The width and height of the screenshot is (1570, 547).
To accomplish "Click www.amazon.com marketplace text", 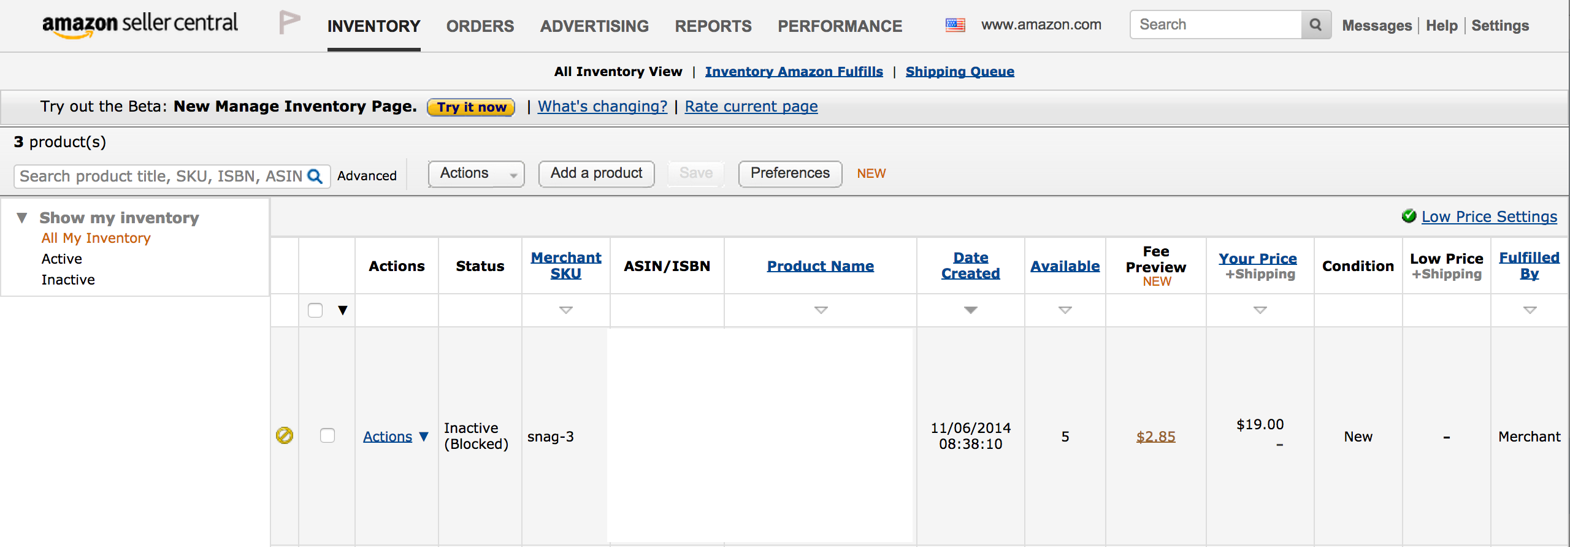I will [1041, 25].
